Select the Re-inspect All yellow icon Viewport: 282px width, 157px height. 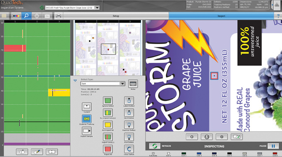tap(108, 125)
